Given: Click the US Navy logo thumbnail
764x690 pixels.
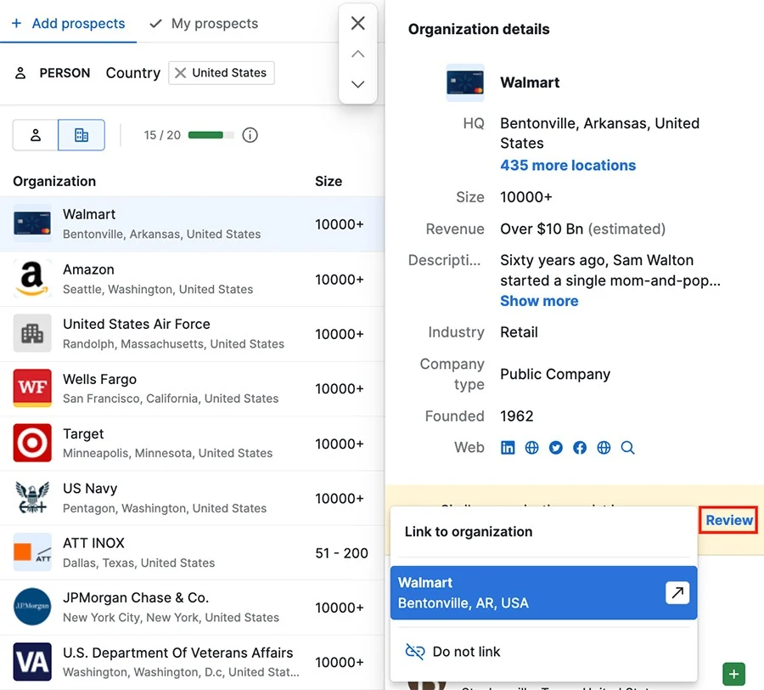Looking at the screenshot, I should click(x=32, y=498).
